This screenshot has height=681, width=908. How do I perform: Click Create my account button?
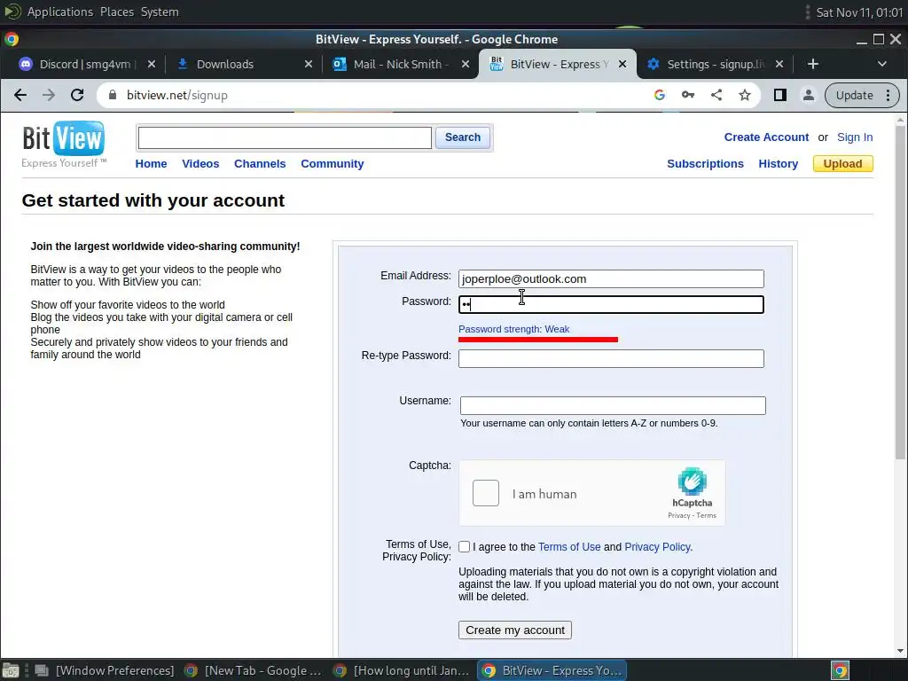coord(515,630)
